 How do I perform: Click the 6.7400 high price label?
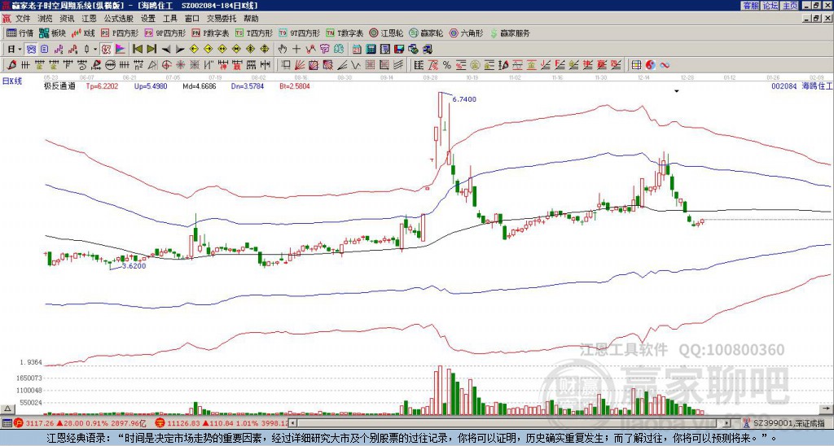coord(464,99)
